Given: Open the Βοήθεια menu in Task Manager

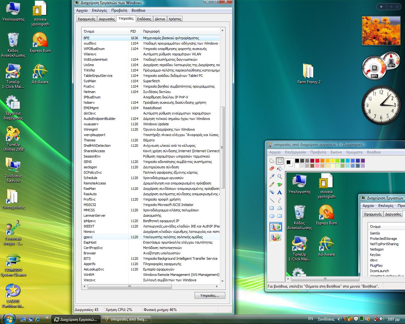Looking at the screenshot, I should (x=138, y=10).
